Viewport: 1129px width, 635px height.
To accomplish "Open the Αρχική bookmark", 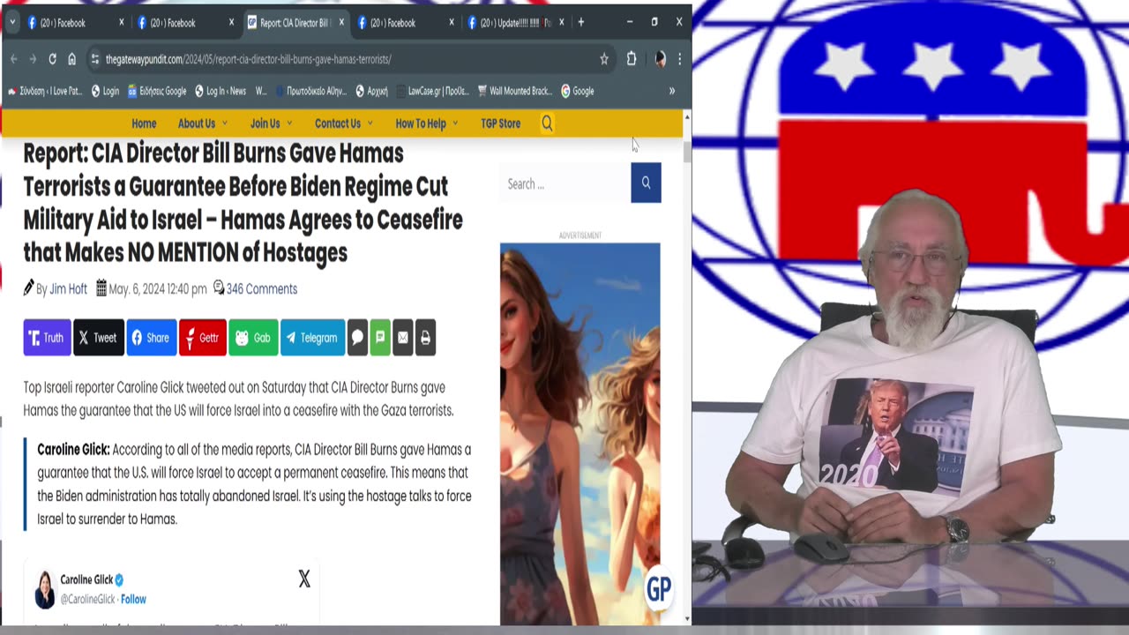I will (x=372, y=91).
